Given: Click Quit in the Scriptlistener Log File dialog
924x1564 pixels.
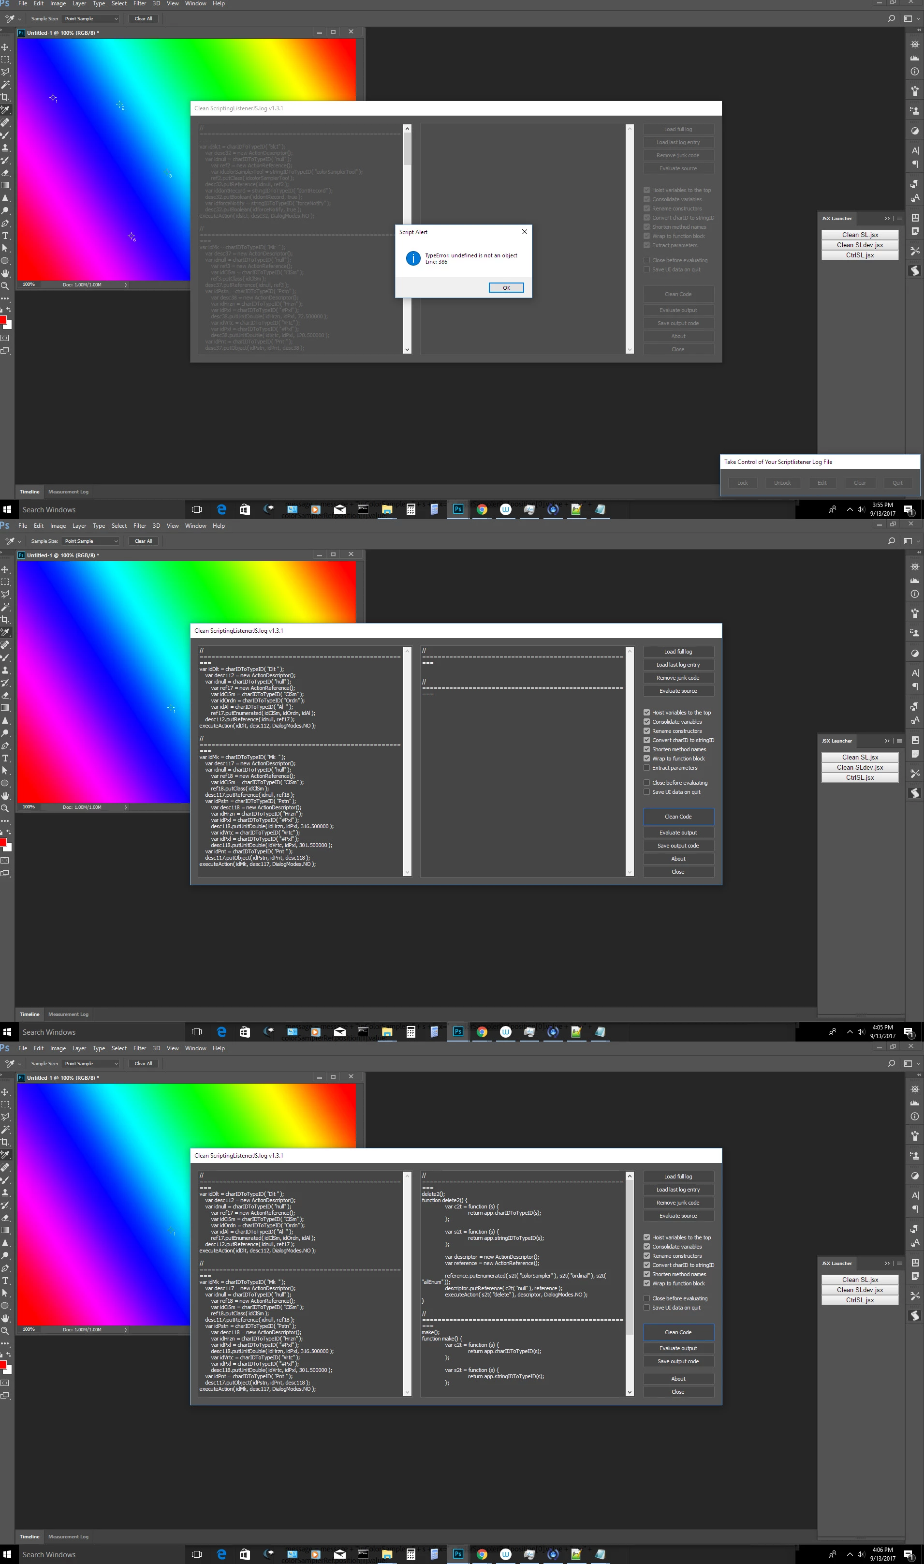Looking at the screenshot, I should [897, 483].
